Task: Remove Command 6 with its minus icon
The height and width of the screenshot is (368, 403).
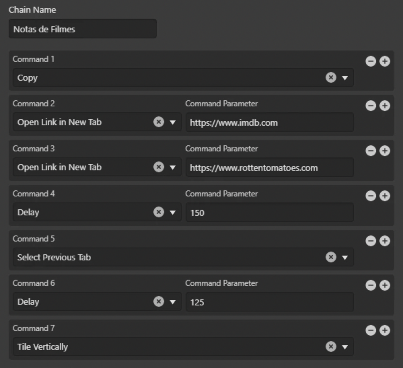Action: tap(371, 285)
